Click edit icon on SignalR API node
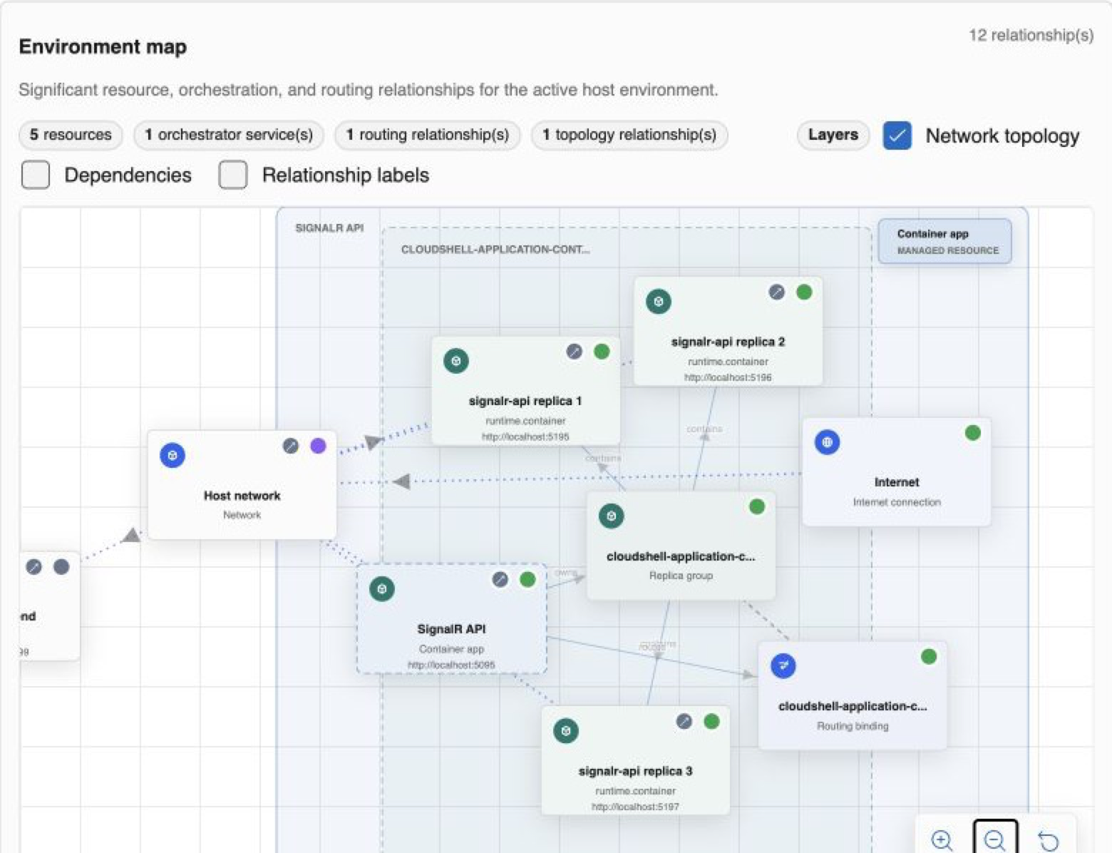 pos(500,579)
